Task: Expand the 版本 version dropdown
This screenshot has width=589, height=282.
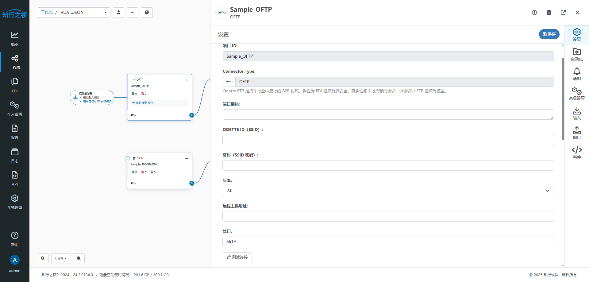Action: [x=388, y=191]
